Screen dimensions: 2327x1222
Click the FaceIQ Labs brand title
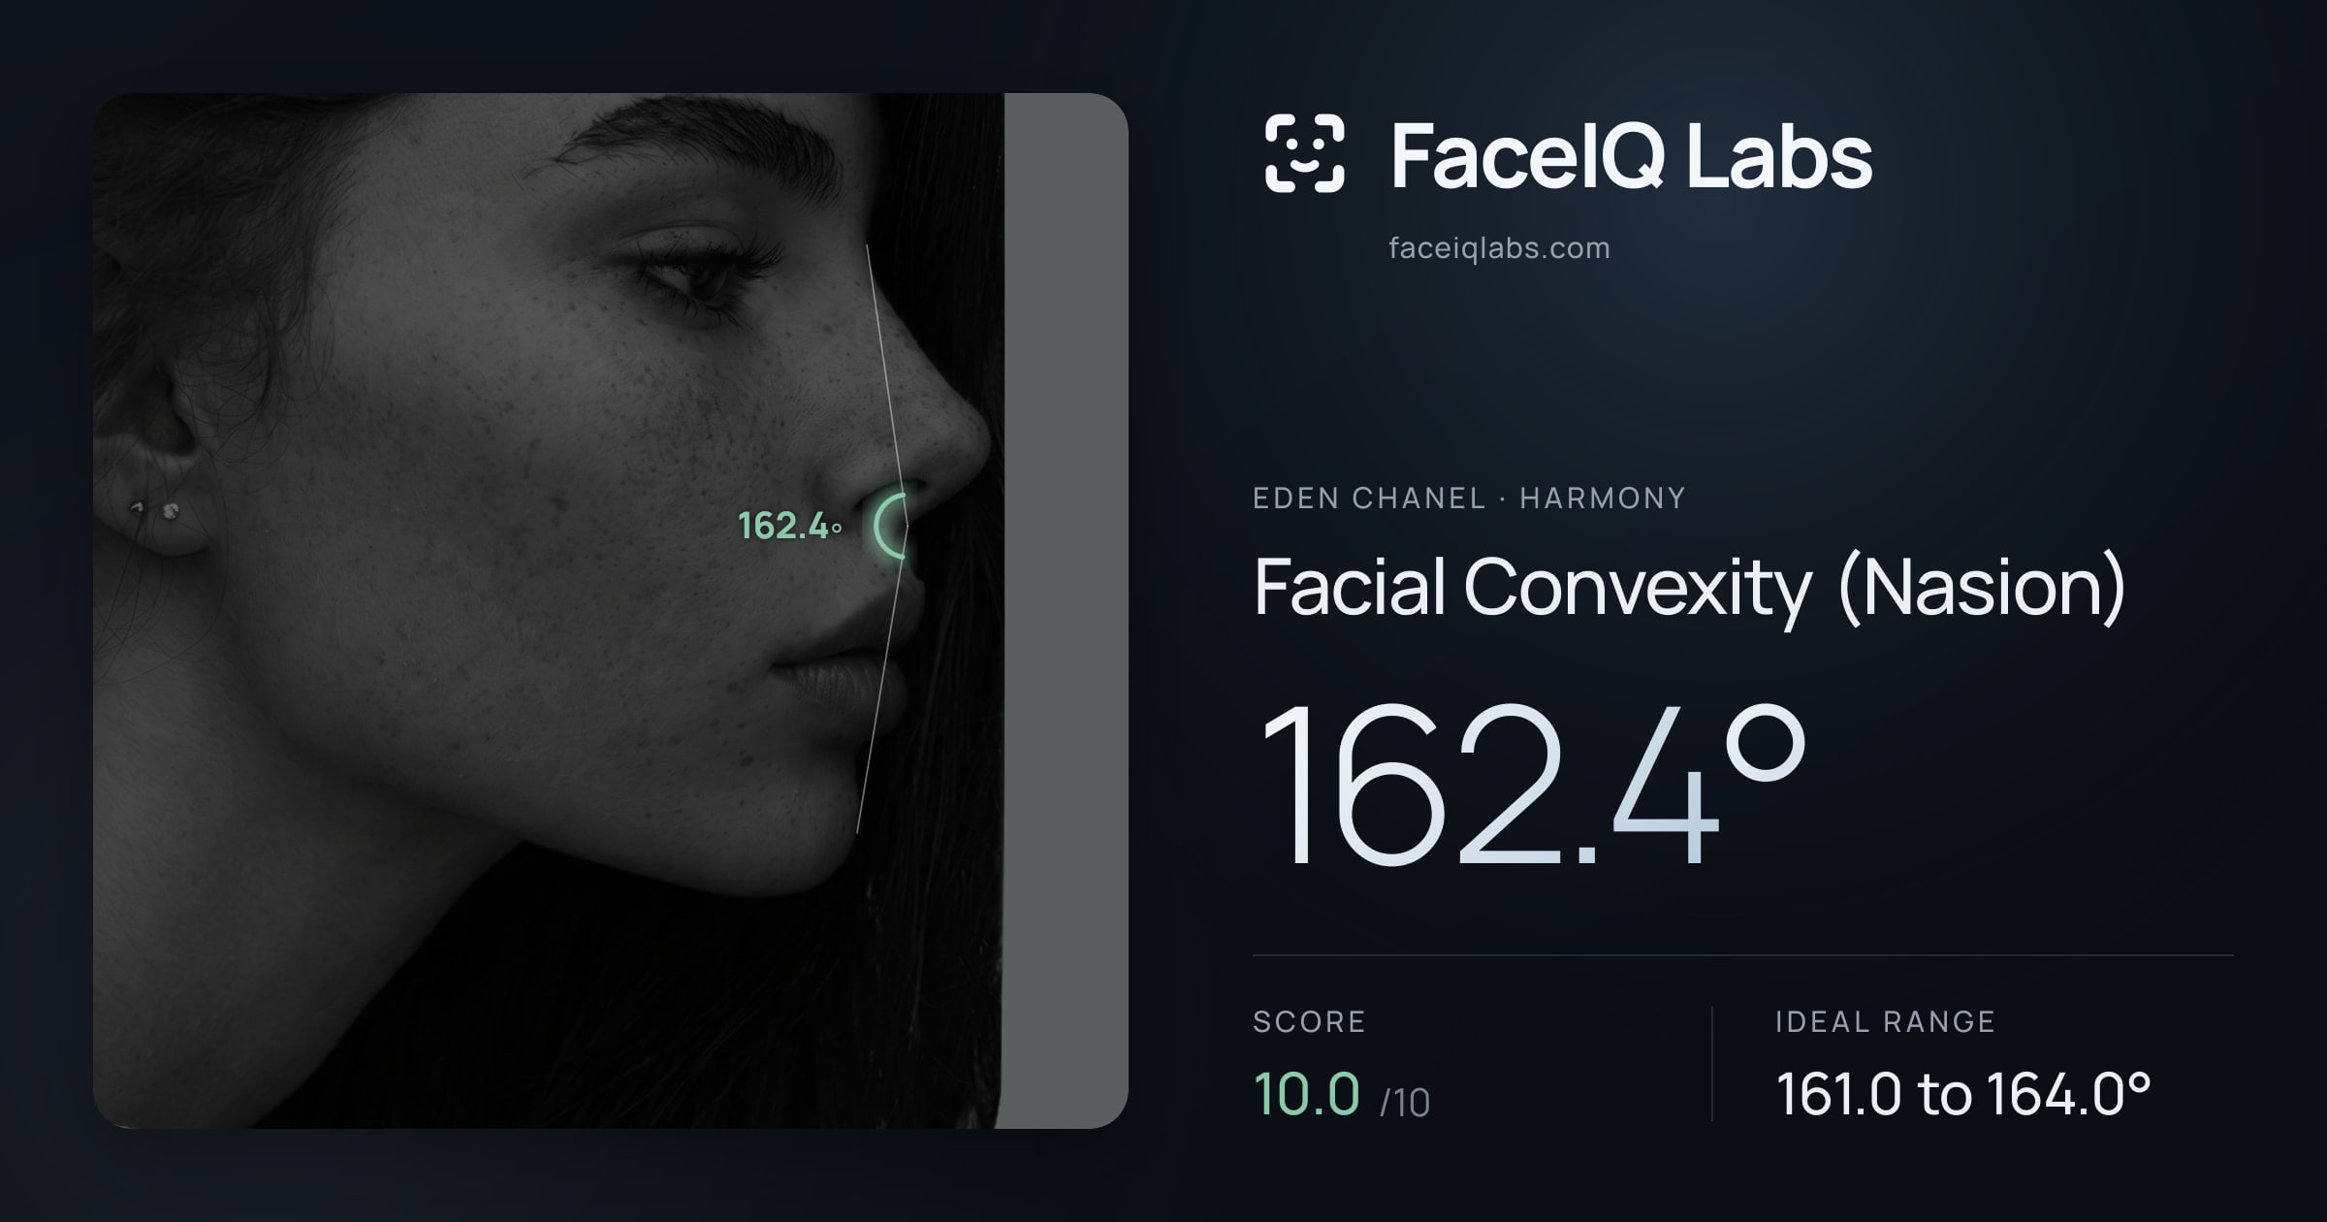(1632, 155)
